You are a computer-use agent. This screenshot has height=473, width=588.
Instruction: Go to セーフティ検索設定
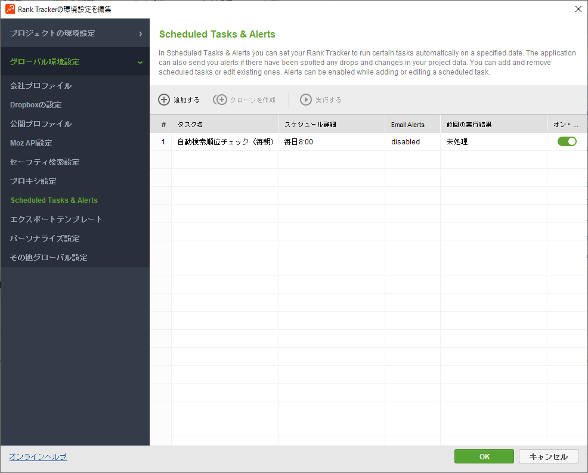tap(45, 162)
